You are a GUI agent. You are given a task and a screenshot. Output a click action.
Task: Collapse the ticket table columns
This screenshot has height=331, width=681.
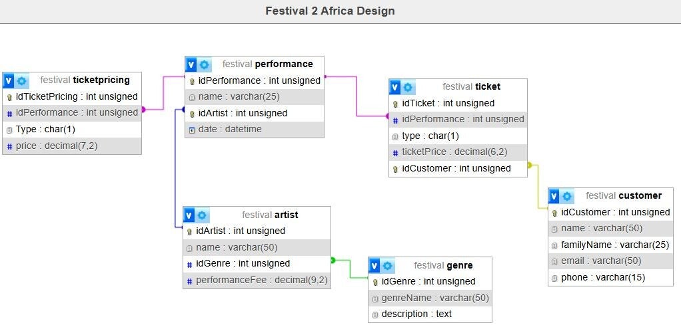395,87
